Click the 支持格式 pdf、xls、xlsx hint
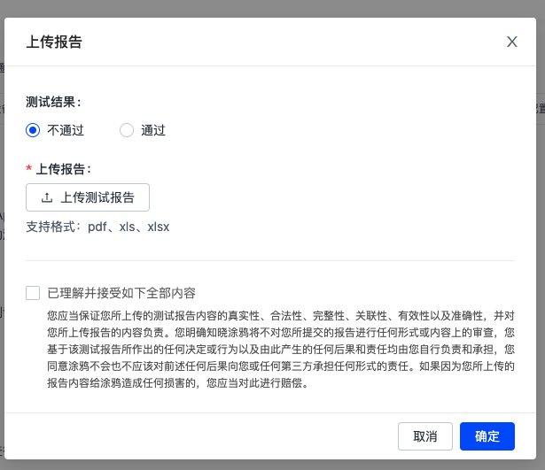545x470 pixels. point(97,227)
